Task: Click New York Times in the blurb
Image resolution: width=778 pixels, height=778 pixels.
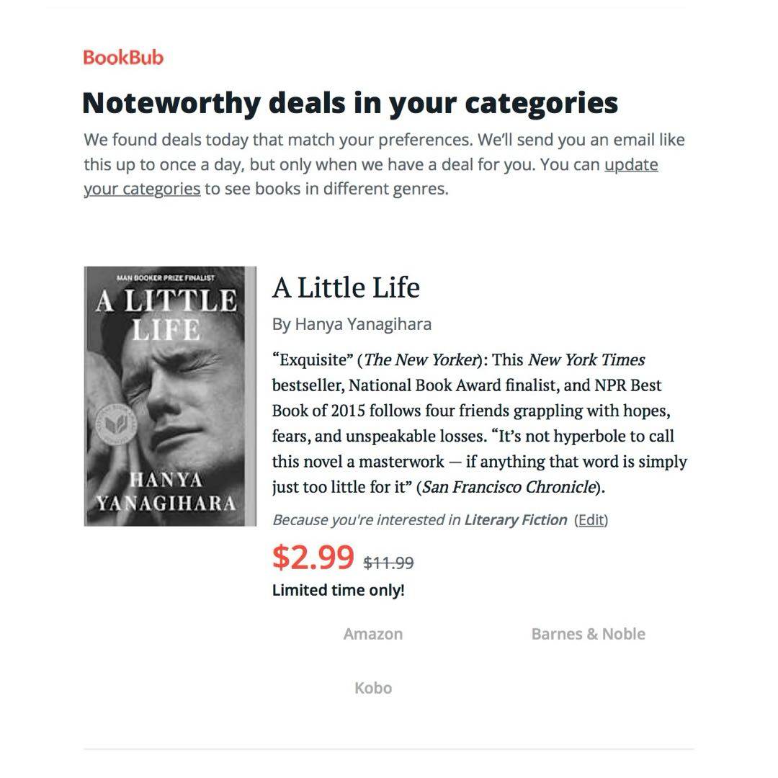Action: click(x=586, y=360)
